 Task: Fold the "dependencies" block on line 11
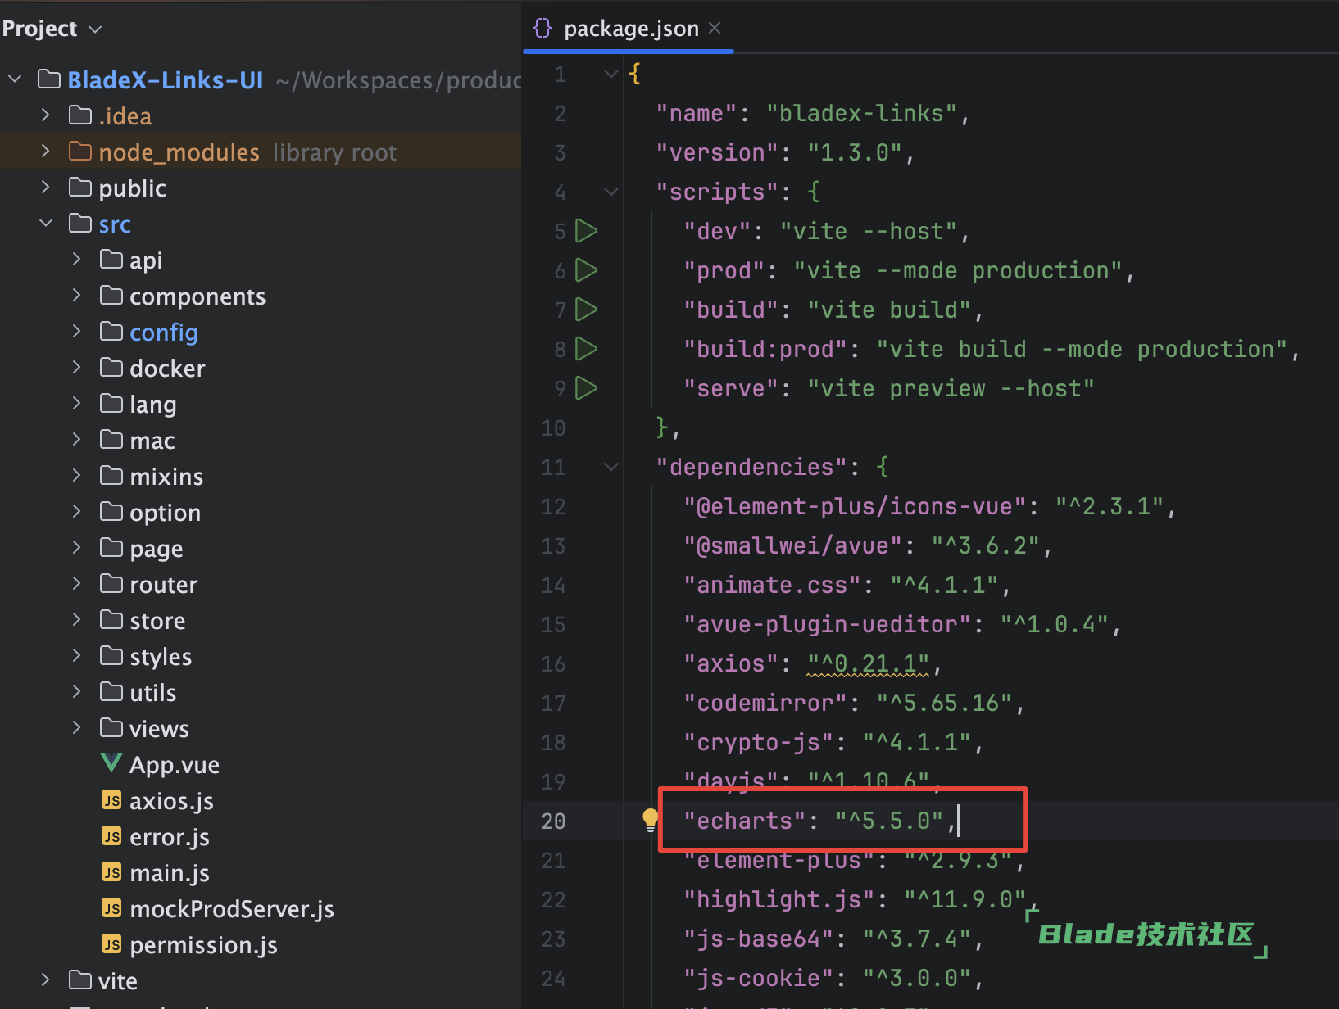(610, 467)
